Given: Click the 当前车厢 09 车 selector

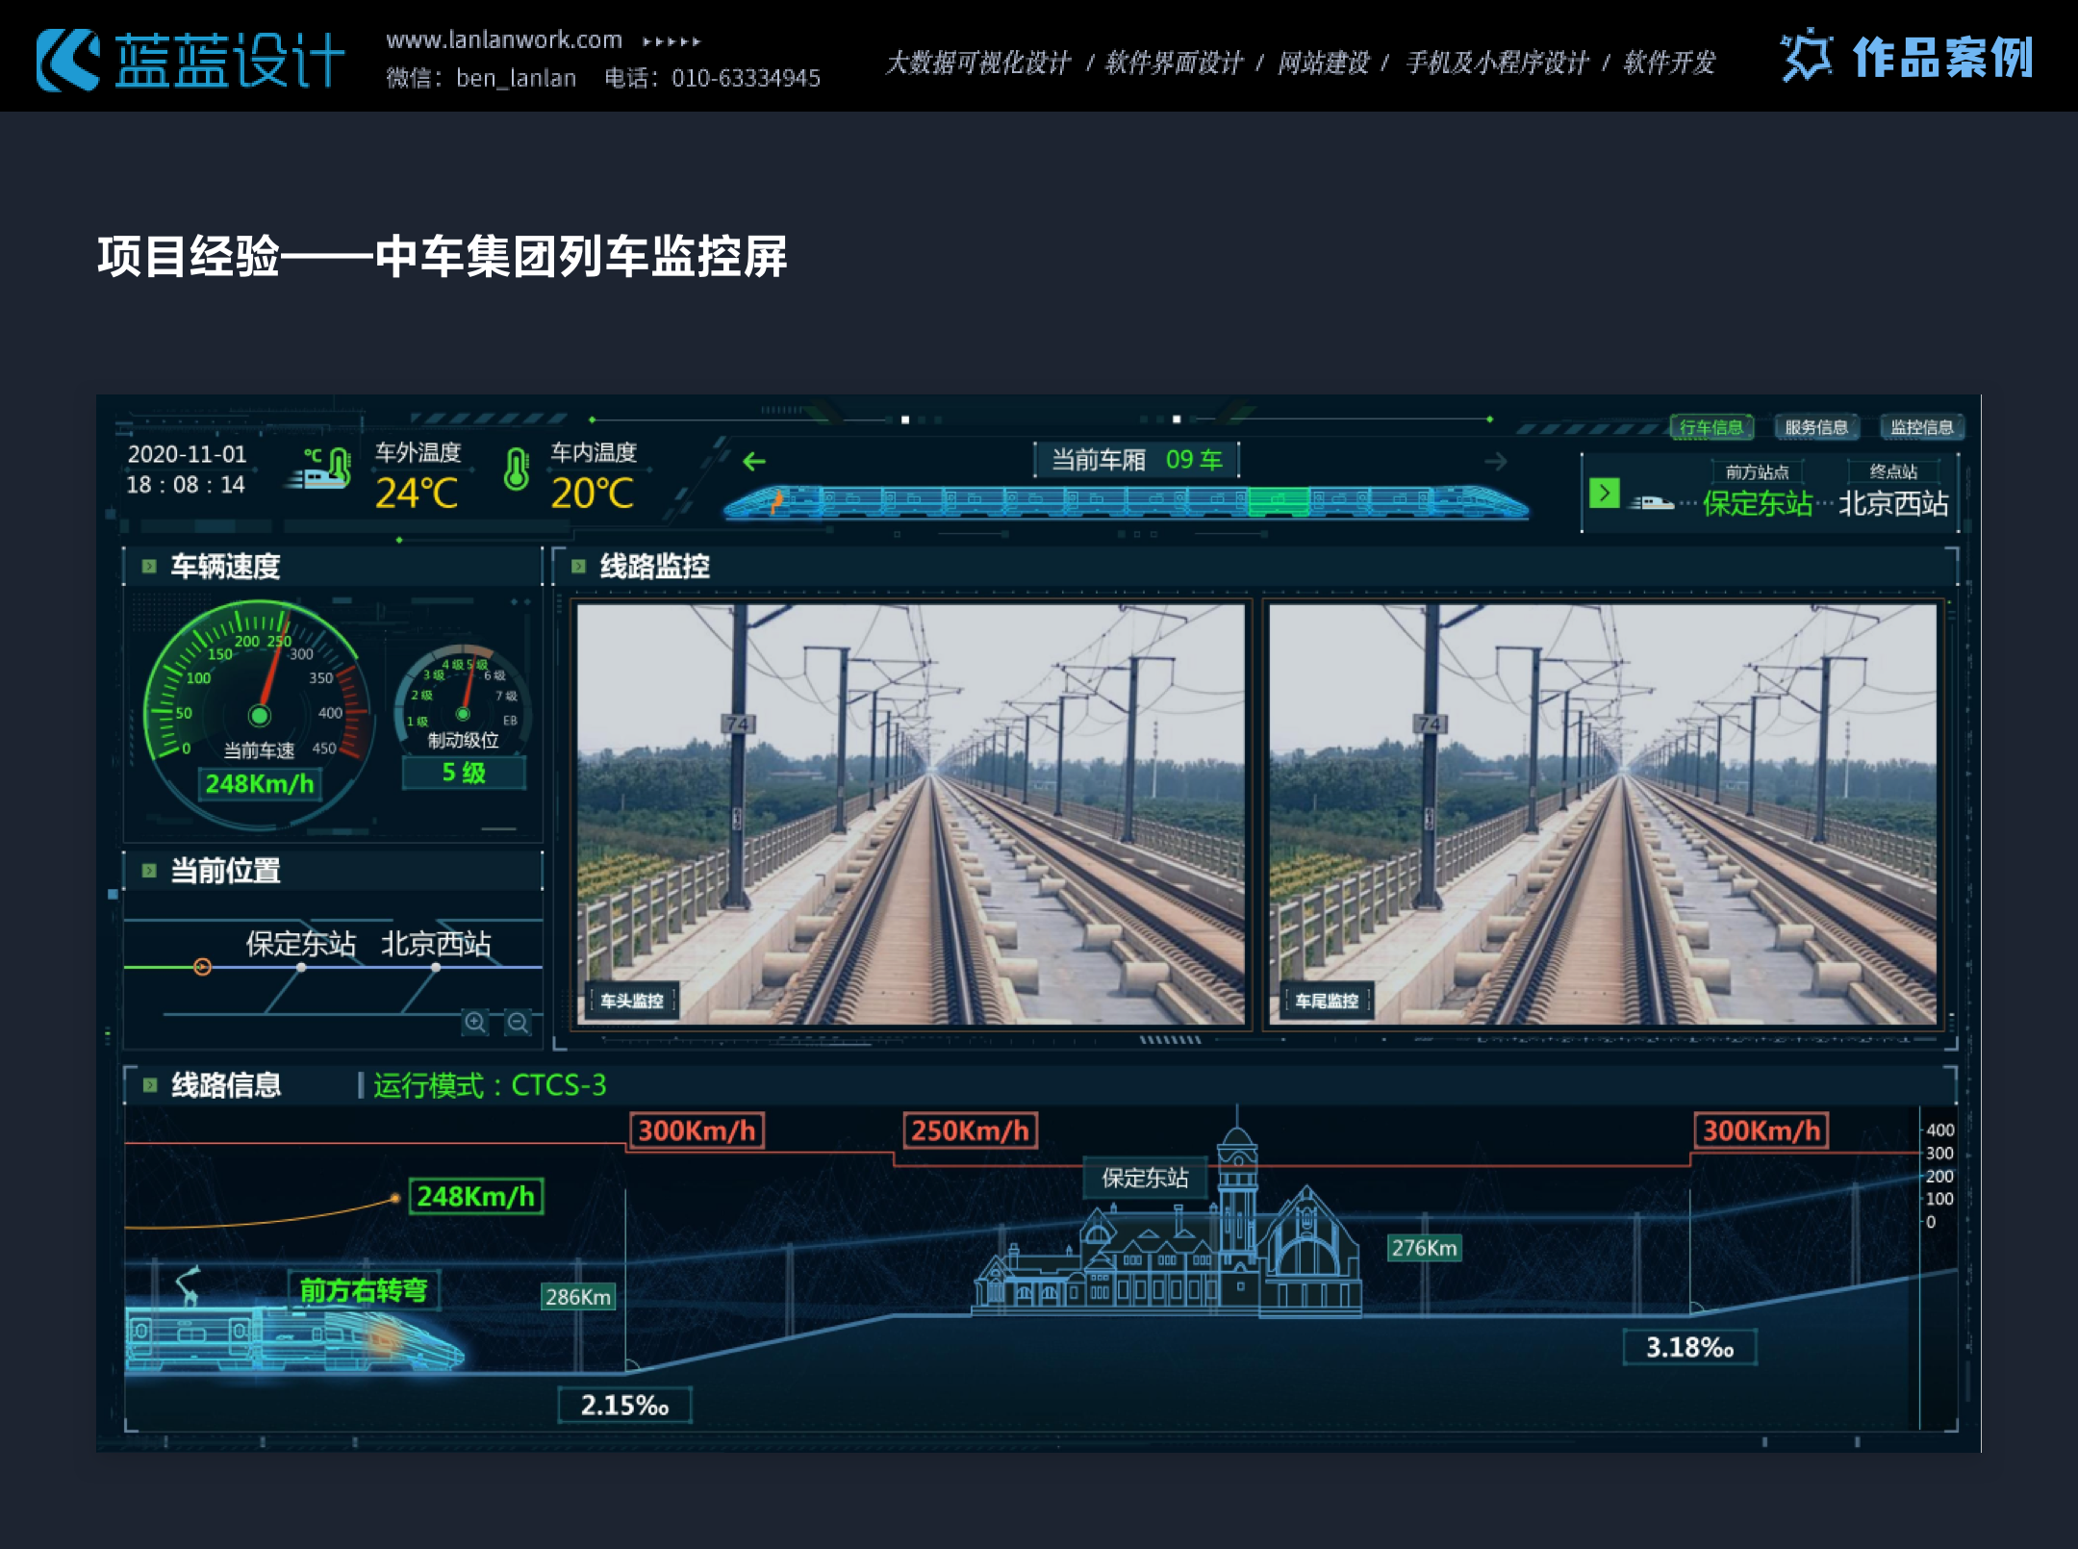Looking at the screenshot, I should tap(1136, 460).
